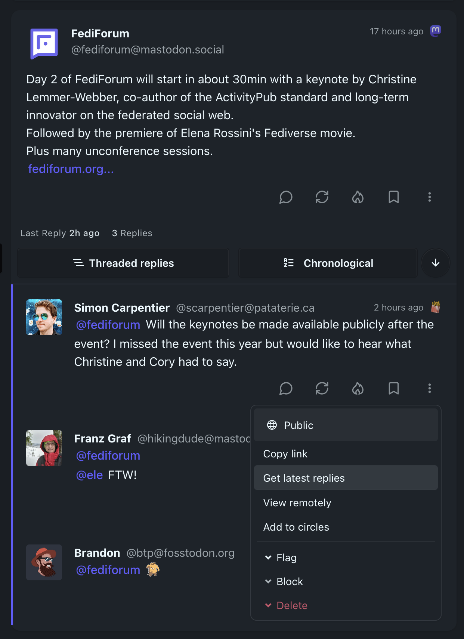The width and height of the screenshot is (464, 639).
Task: Bookmark the FediForum post
Action: click(393, 197)
